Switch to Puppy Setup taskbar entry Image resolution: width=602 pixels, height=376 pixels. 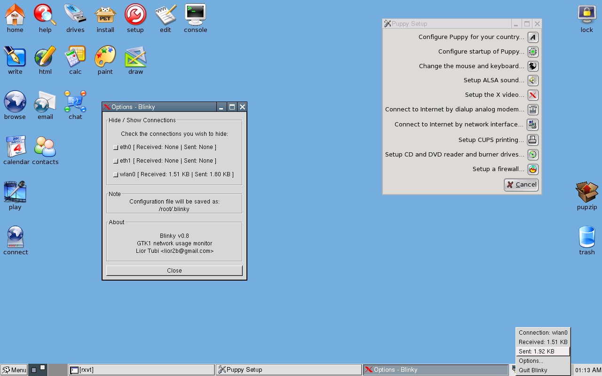point(289,370)
